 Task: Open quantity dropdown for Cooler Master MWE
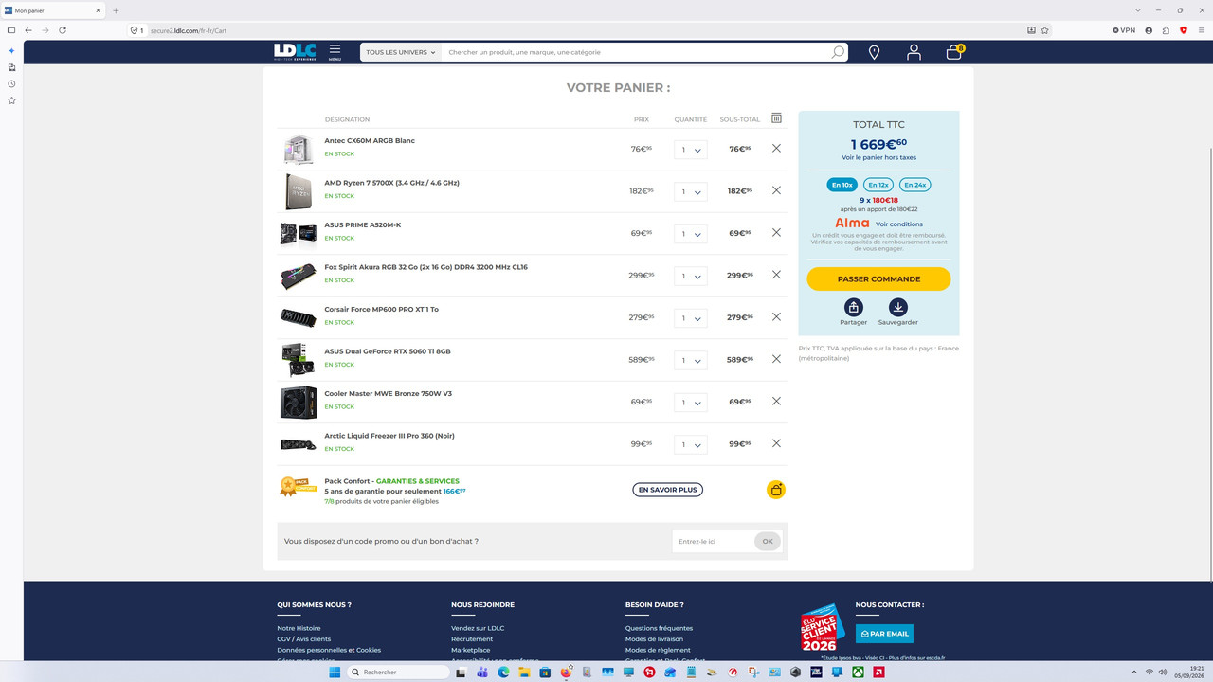tap(691, 403)
